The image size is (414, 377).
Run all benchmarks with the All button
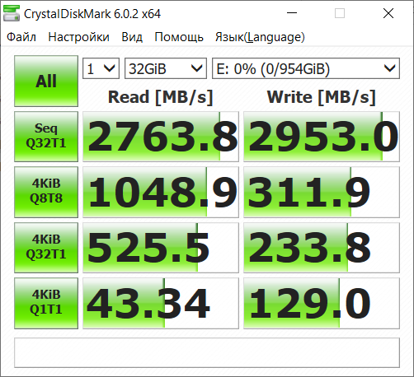click(x=46, y=81)
